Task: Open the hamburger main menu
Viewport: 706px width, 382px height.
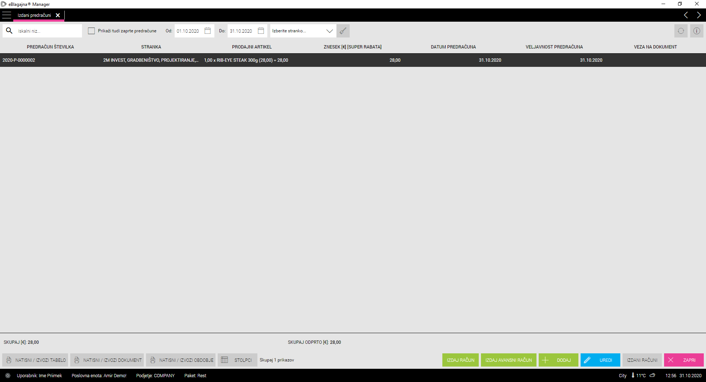Action: tap(7, 15)
